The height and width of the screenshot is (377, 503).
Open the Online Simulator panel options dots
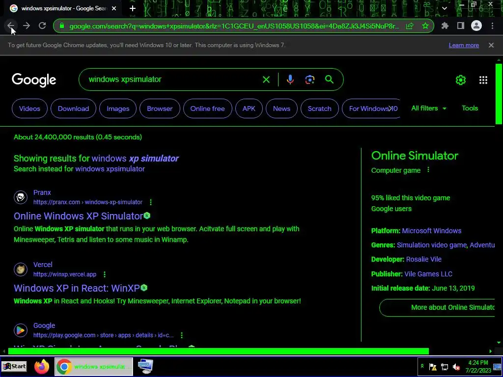click(x=428, y=170)
